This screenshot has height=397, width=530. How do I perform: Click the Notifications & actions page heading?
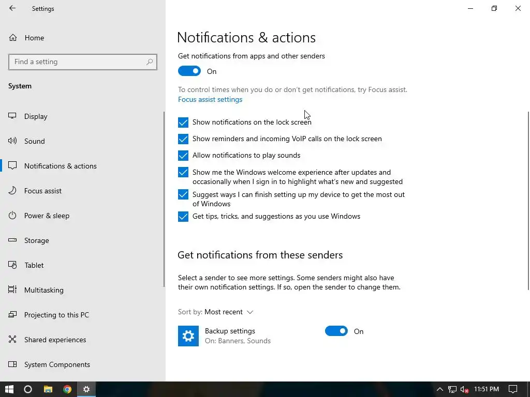(x=246, y=37)
